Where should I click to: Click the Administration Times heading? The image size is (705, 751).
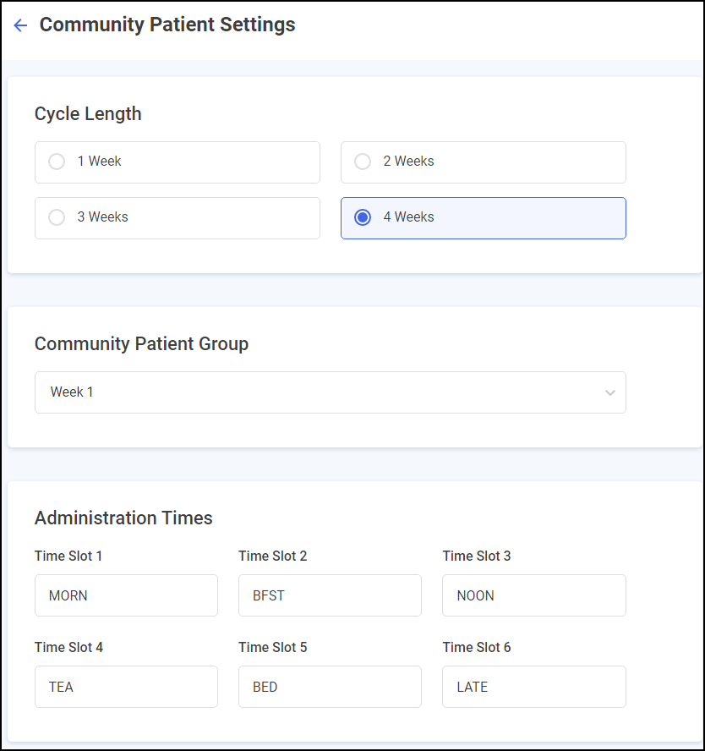[x=123, y=518]
